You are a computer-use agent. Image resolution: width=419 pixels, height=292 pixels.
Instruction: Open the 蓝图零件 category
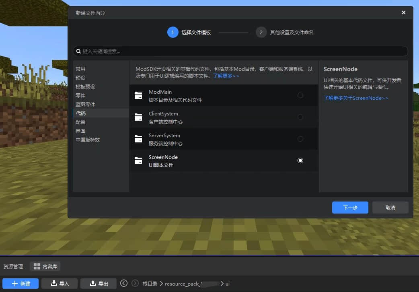85,104
